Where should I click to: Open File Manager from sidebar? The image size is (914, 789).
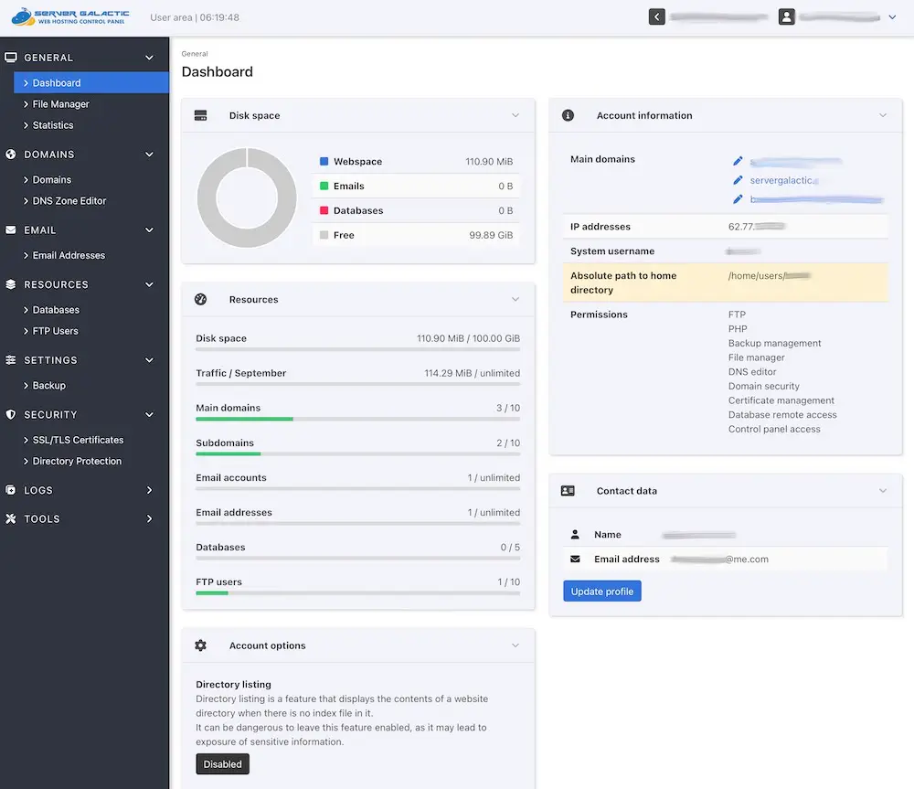click(60, 104)
